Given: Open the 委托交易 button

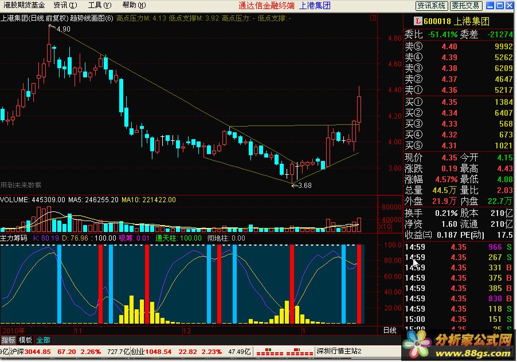Looking at the screenshot, I should tap(466, 6).
